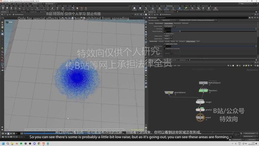Open the Windows menu in menu bar
The image size is (259, 146).
[x=19, y=4]
